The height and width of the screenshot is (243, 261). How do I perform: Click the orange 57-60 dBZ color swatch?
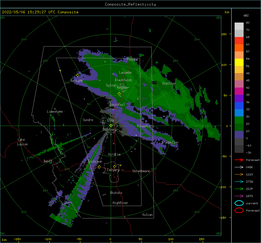[239, 48]
